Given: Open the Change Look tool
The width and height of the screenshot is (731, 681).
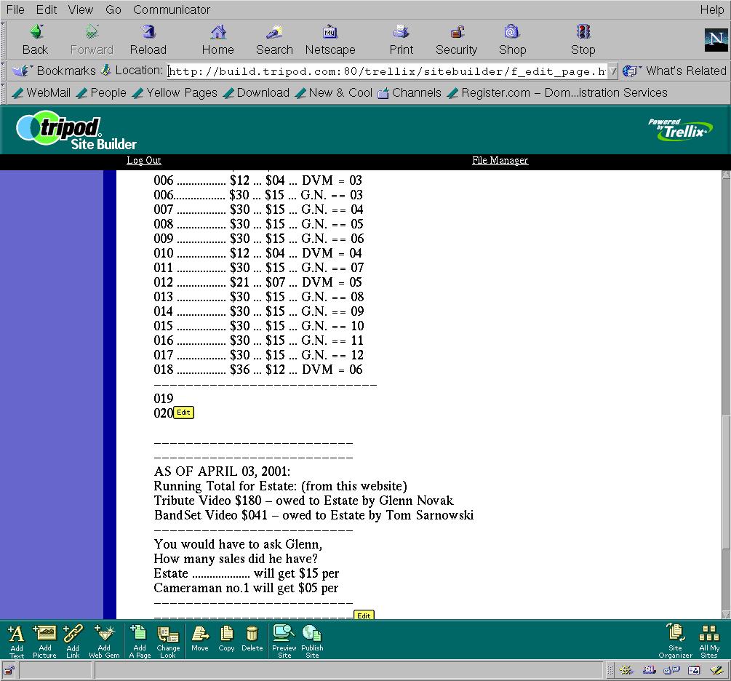Looking at the screenshot, I should pyautogui.click(x=168, y=642).
